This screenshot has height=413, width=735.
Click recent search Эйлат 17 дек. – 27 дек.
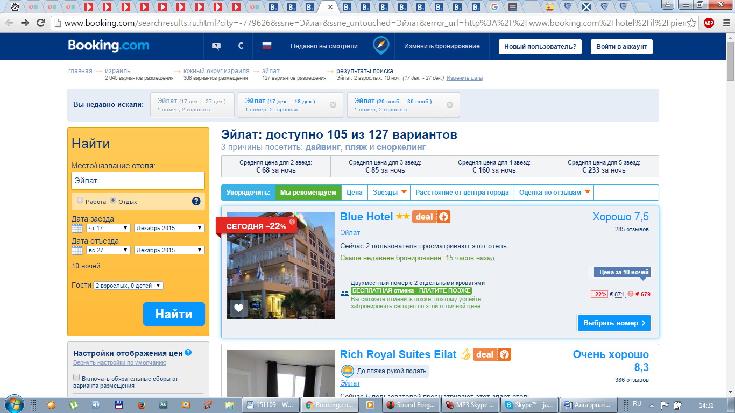pyautogui.click(x=192, y=105)
